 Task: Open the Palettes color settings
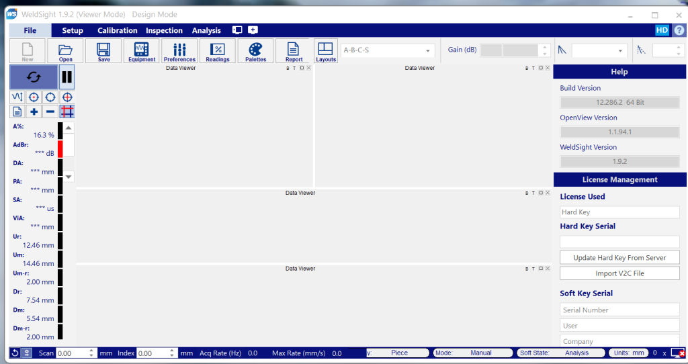point(255,51)
